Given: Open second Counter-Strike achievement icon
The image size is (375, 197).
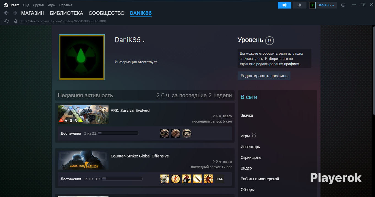Looking at the screenshot, I should coord(176,179).
